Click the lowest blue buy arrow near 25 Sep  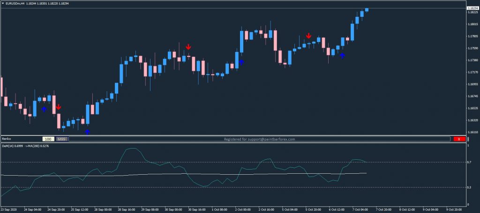coord(87,132)
